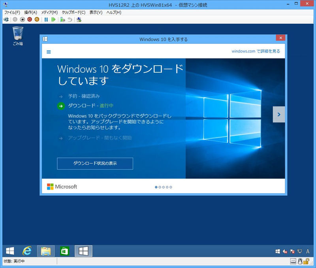This screenshot has height=268, width=316.
Task: Click the green Reset toolbar icon
Action: [x=53, y=19]
